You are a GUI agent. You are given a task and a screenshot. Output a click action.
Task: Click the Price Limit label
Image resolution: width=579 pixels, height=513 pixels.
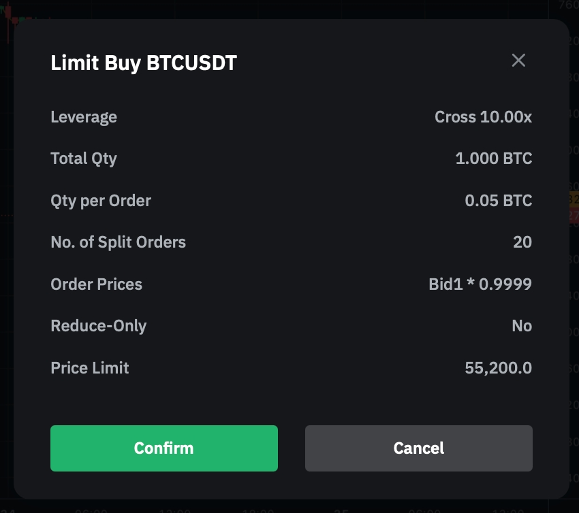point(89,368)
